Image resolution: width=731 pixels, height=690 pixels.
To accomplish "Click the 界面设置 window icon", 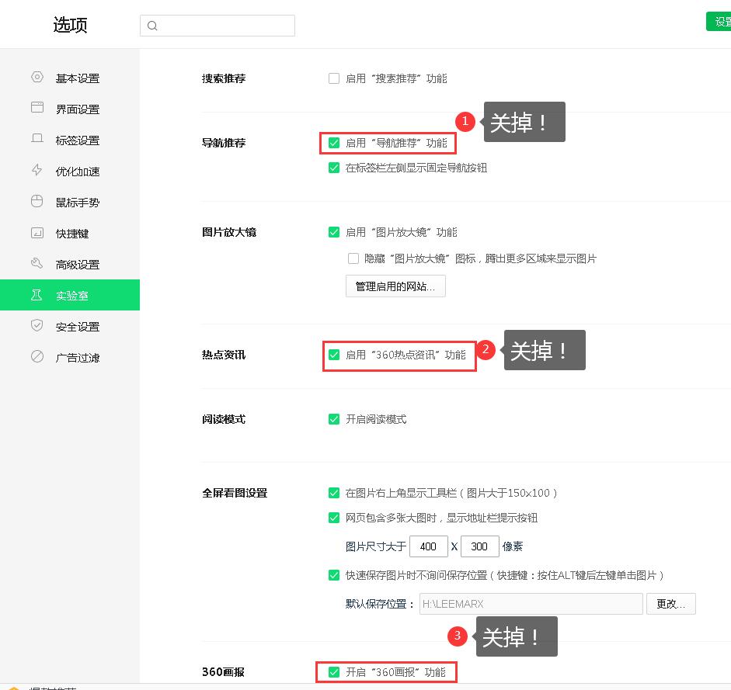I will click(37, 108).
